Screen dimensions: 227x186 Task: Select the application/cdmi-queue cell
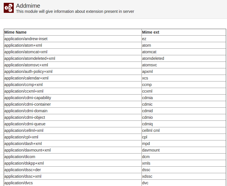[73, 124]
